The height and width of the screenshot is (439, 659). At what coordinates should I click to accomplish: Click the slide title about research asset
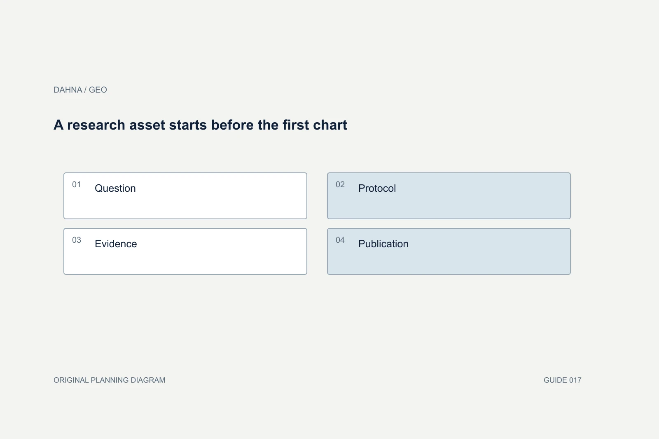pos(200,125)
